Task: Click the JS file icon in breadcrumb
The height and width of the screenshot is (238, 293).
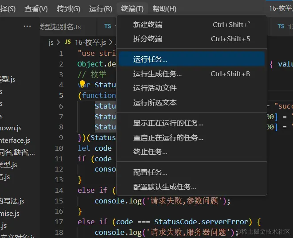Action: pos(68,42)
